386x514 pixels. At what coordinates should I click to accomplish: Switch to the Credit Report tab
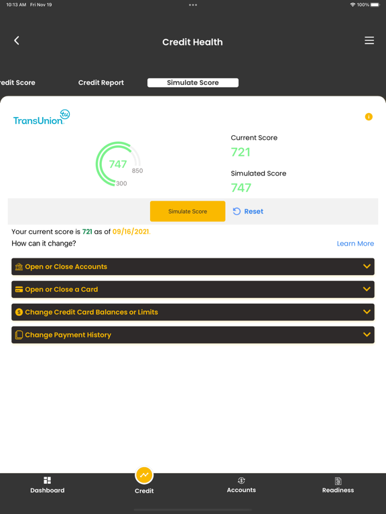click(x=101, y=82)
